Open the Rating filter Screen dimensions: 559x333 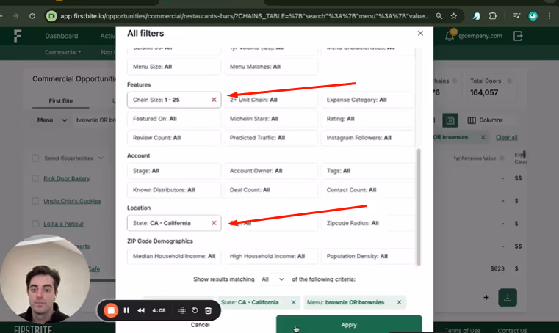(368, 119)
